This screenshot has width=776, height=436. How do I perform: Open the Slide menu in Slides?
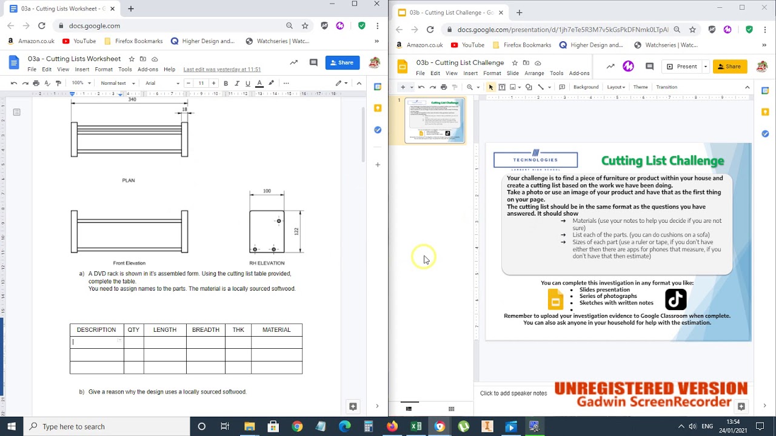pos(513,73)
